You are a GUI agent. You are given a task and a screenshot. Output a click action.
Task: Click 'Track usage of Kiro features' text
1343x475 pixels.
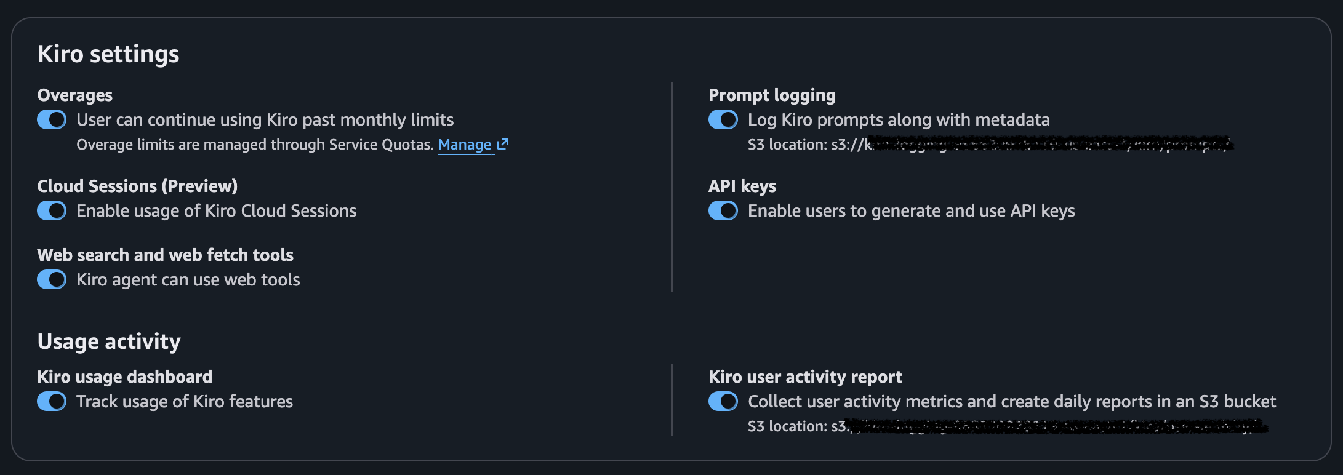[185, 402]
